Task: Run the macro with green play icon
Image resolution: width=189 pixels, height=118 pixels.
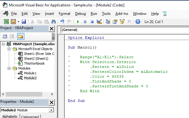Action: point(78,22)
